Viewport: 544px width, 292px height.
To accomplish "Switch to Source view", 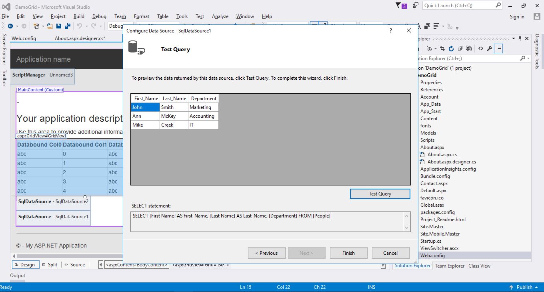I will click(x=74, y=265).
